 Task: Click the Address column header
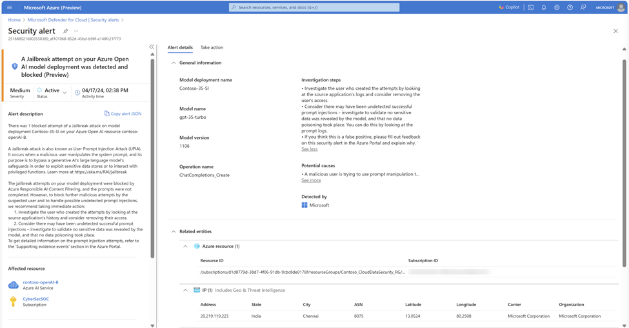[x=208, y=305]
